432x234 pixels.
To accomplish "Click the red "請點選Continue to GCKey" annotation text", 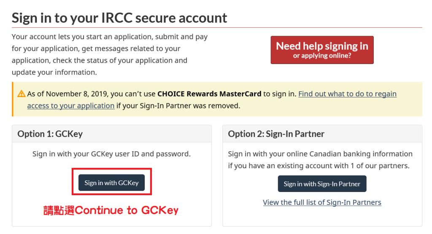I will click(111, 210).
